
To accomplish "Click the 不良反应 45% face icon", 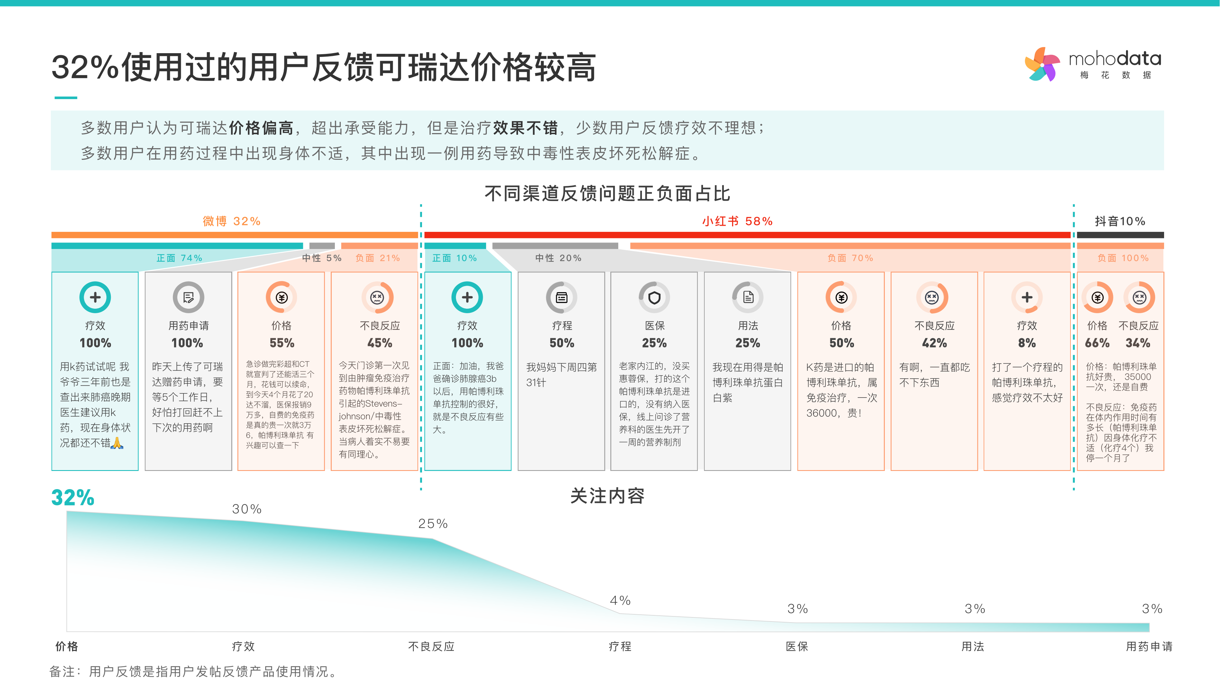I will [x=377, y=297].
